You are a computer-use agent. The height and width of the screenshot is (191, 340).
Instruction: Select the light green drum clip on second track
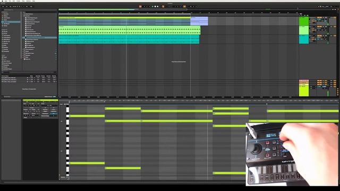click(130, 30)
